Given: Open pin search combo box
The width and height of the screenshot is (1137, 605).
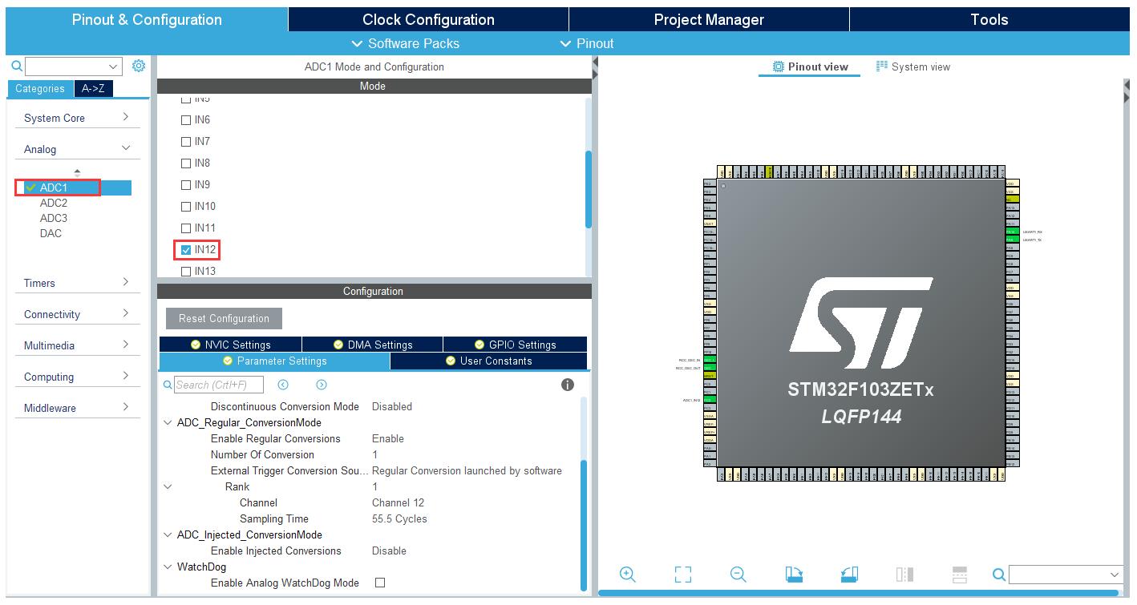Looking at the screenshot, I should coord(1065,575).
